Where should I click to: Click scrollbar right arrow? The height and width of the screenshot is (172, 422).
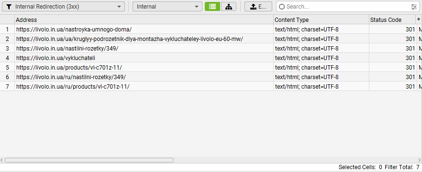(420, 160)
